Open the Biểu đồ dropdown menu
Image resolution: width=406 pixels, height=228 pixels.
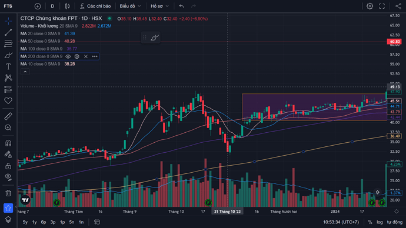pos(130,6)
